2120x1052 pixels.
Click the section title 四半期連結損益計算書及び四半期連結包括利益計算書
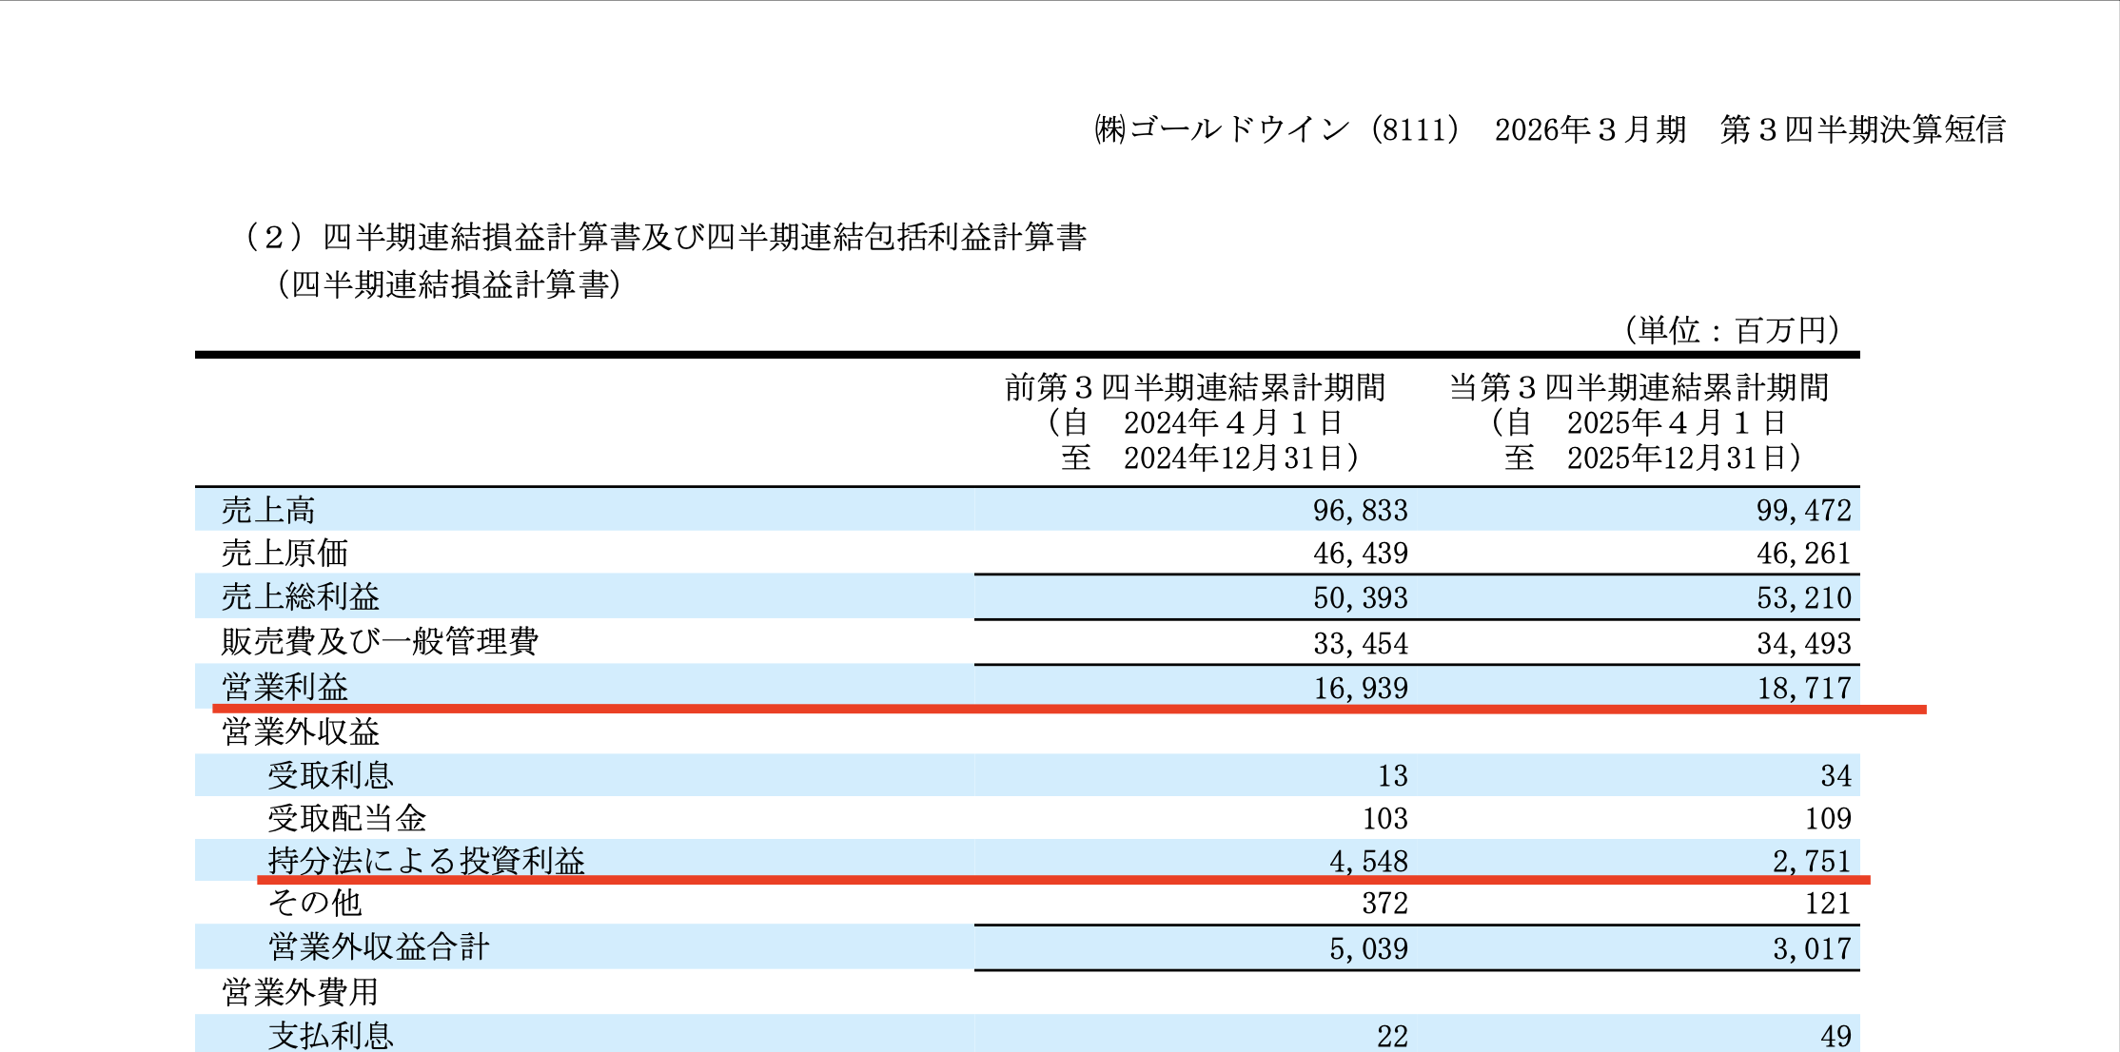704,237
